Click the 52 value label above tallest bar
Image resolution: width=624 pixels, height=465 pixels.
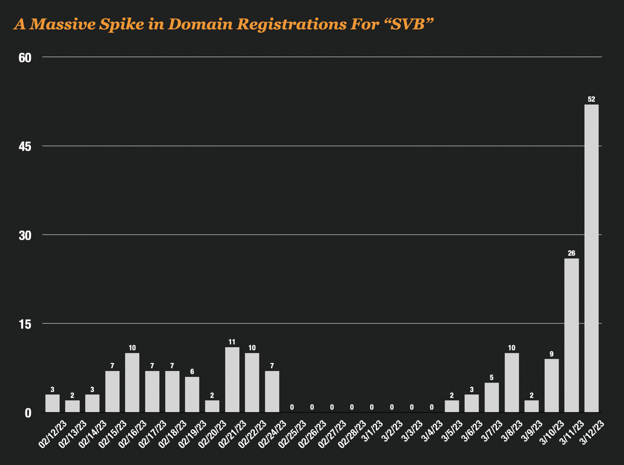coord(591,99)
